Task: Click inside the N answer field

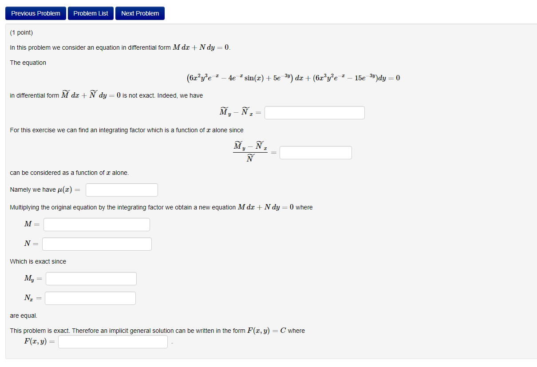Action: click(96, 244)
